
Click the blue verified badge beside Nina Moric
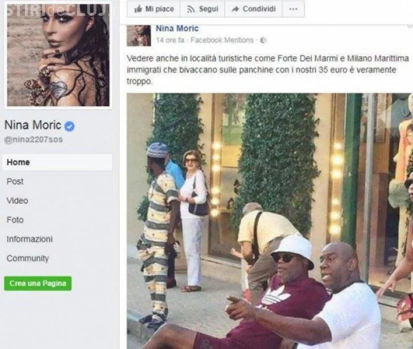[x=70, y=126]
